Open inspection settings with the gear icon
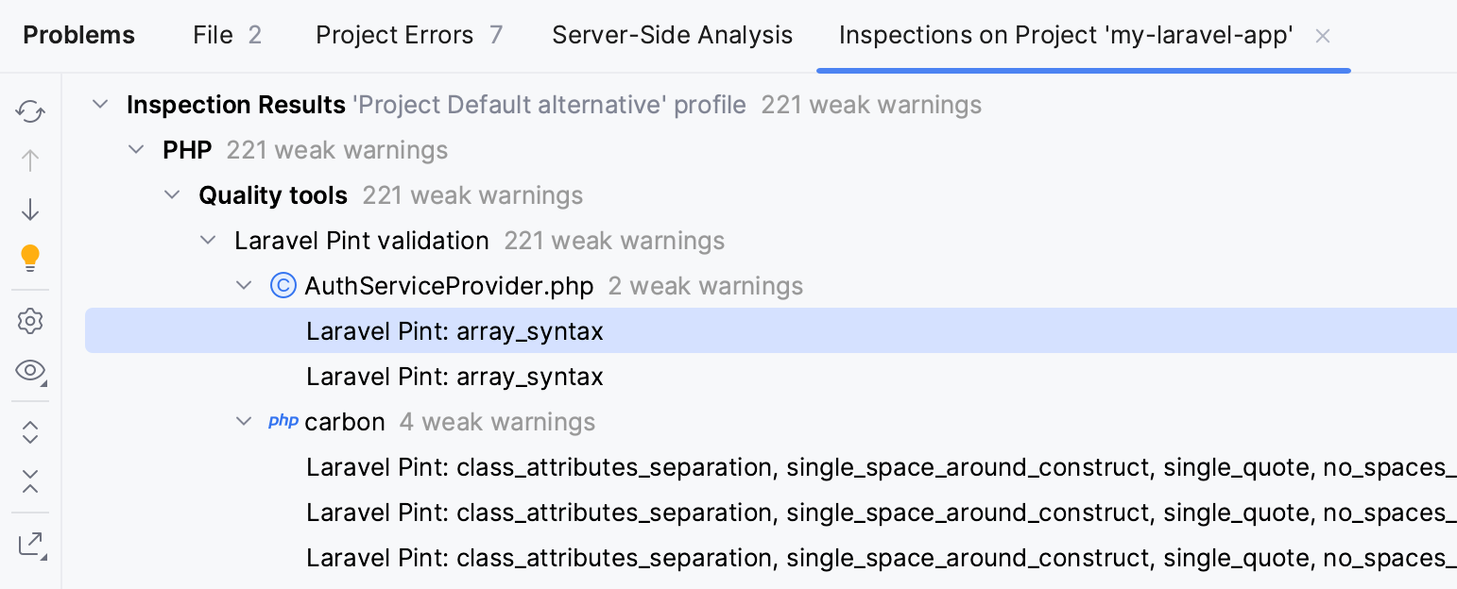The height and width of the screenshot is (589, 1457). pos(29,321)
